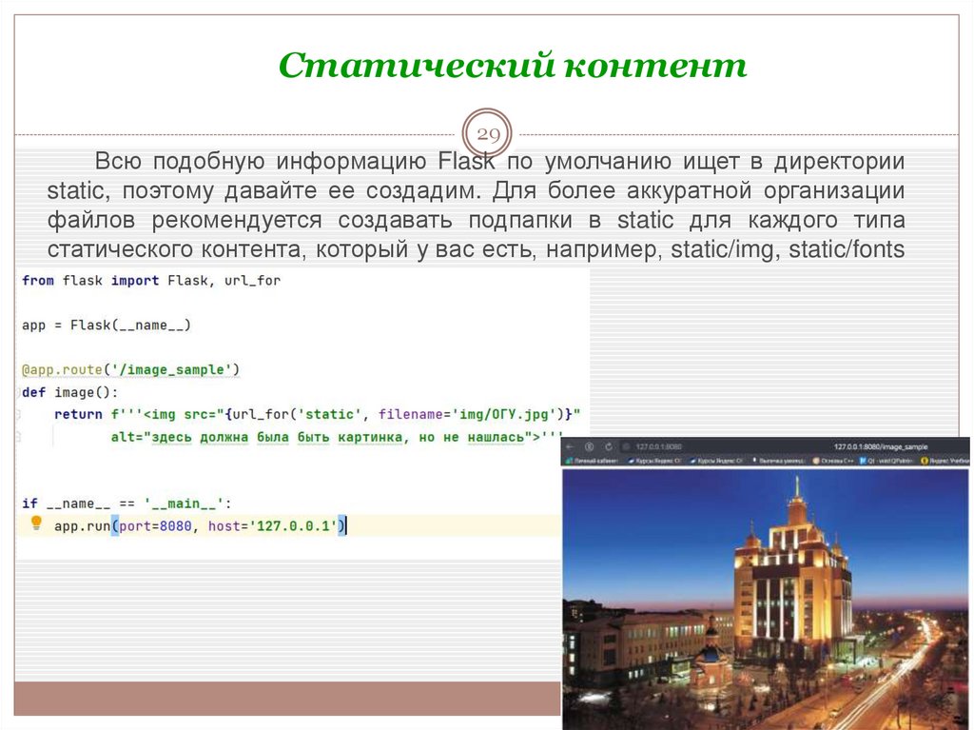Click the 'Статический контент' slide title
The image size is (974, 730).
(513, 65)
